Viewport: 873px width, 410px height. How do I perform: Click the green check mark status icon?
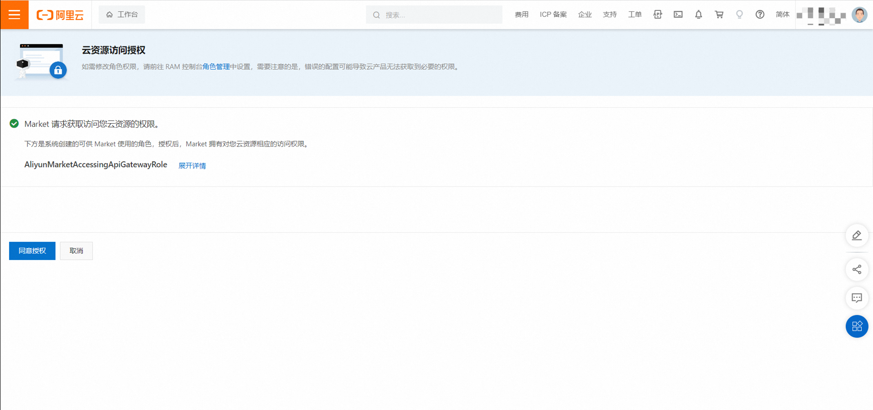pos(14,124)
